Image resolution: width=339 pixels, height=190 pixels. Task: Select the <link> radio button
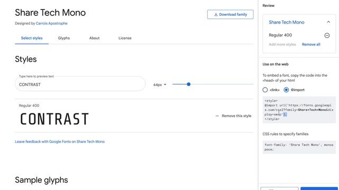[x=265, y=90]
